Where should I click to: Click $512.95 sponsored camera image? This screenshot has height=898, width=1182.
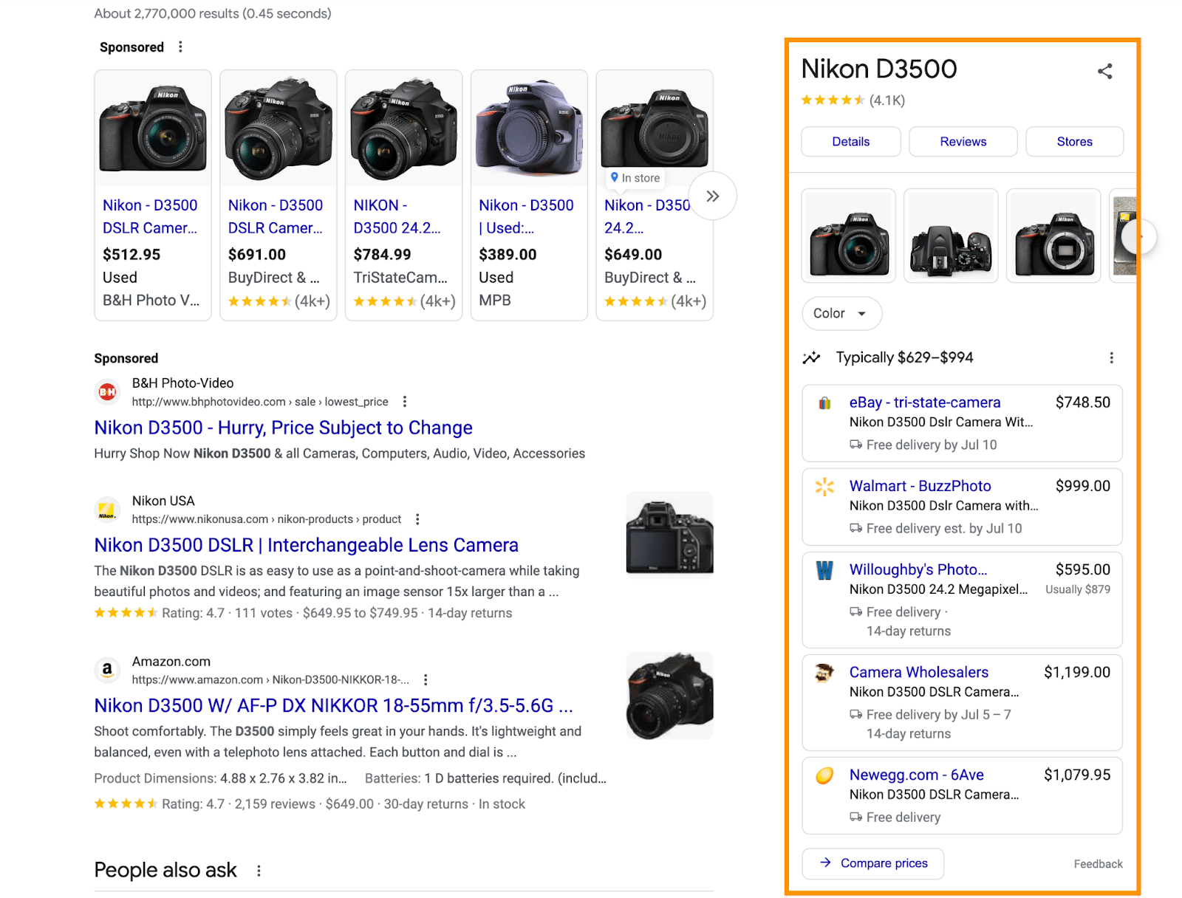153,128
